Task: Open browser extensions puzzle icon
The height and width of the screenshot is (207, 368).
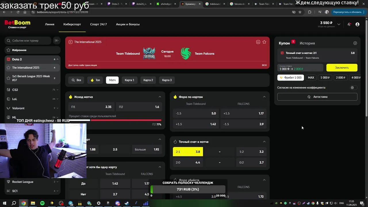Action: 310,12
